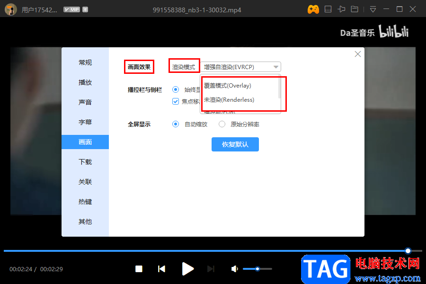The height and width of the screenshot is (284, 426).
Task: Play the video
Action: click(x=187, y=269)
